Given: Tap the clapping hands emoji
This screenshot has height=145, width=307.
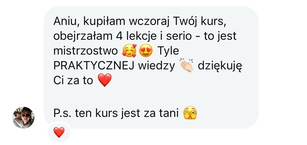Looking at the screenshot, I should [187, 65].
